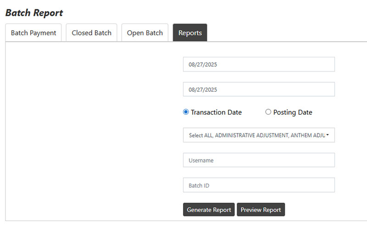Click the Preview Report button
367x244 pixels.
point(261,210)
